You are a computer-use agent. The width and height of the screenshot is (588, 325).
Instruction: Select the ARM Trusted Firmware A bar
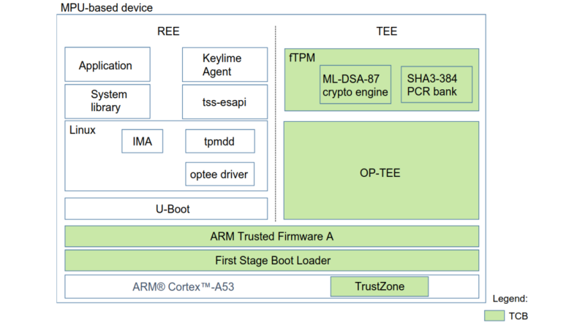pos(271,237)
